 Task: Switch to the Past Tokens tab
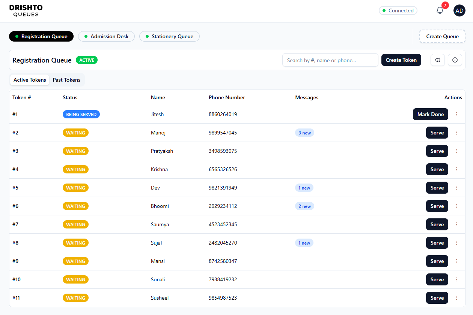(x=66, y=80)
